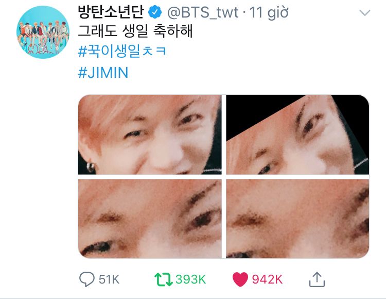
Task: Share tweet using upload arrow icon
Action: coord(317,279)
